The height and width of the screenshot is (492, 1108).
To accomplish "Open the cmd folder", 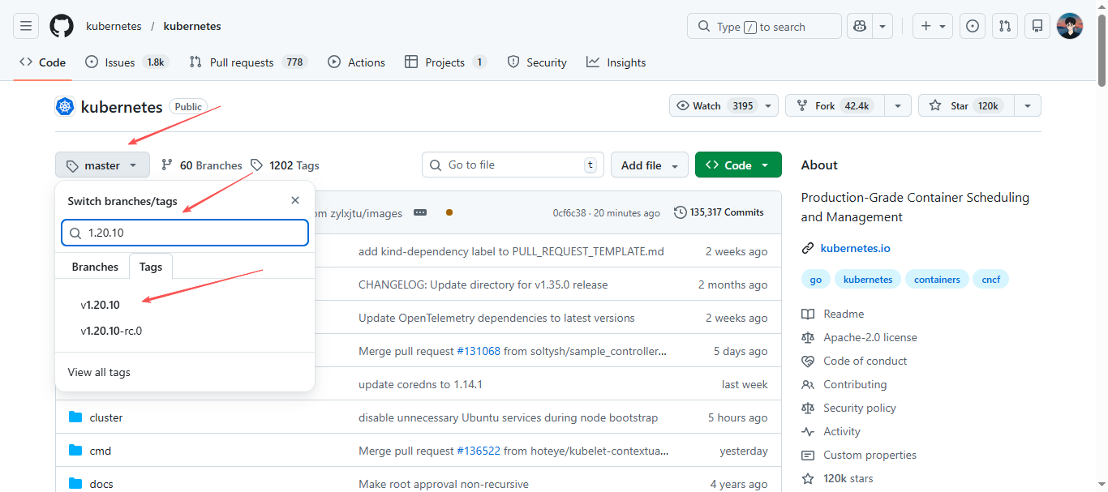I will 100,451.
